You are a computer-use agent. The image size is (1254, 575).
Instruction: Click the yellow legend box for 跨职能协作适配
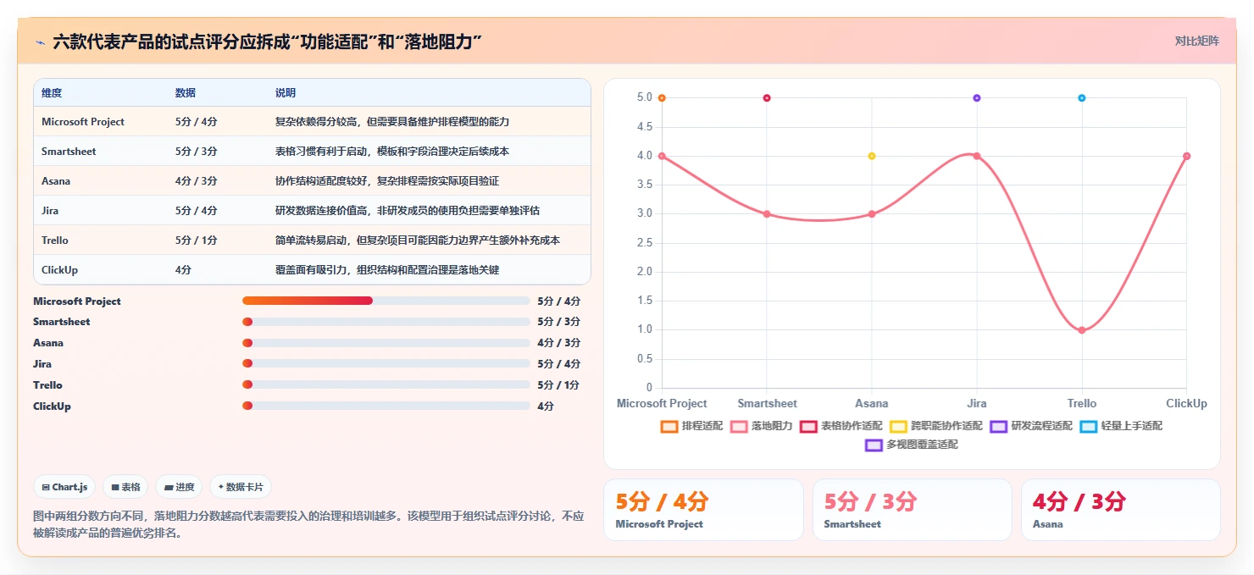(898, 426)
